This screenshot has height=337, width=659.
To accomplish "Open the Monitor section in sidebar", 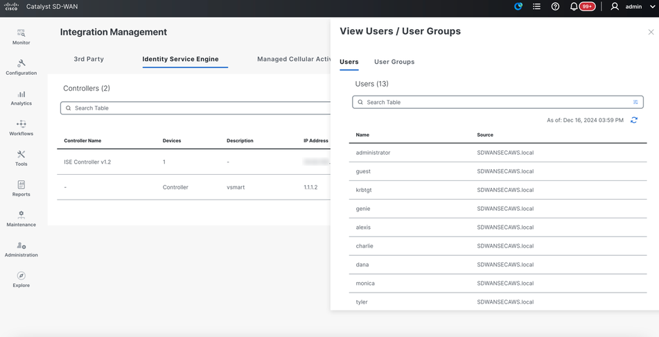I will 21,37.
